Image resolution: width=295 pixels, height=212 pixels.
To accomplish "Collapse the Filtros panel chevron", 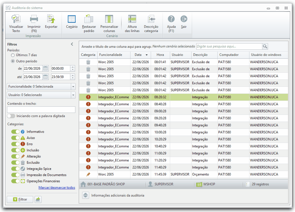I will coord(72,44).
